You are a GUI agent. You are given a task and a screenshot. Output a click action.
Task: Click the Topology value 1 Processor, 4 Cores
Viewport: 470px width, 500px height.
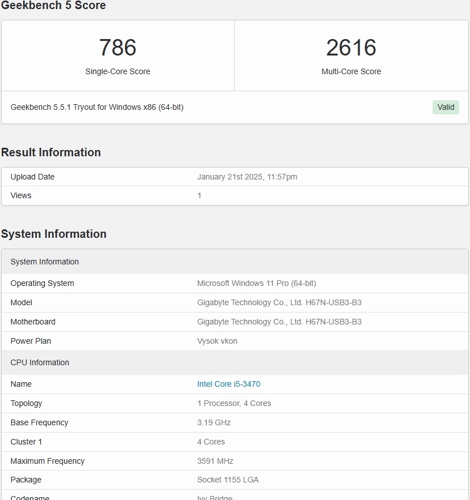click(x=234, y=403)
